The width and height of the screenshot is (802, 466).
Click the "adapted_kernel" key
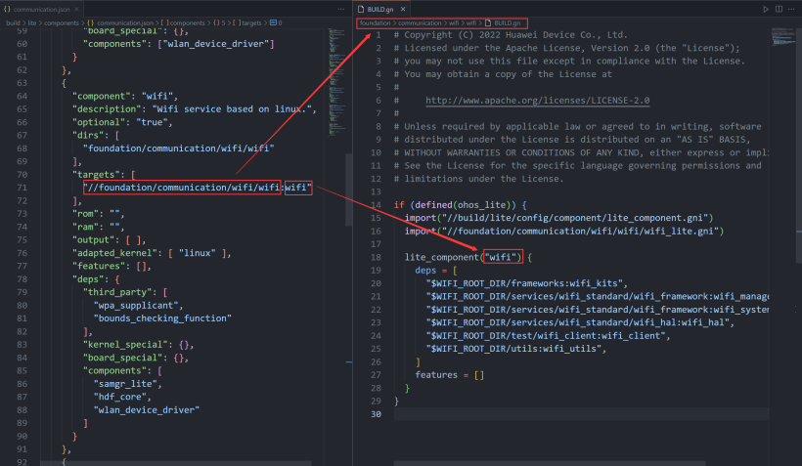[115, 253]
